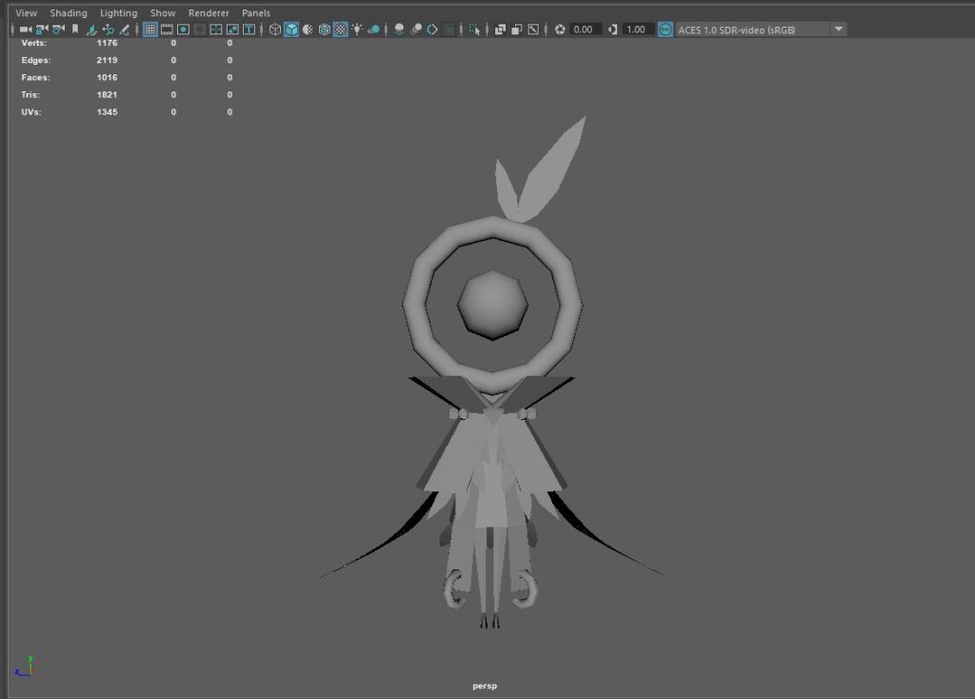Screen dimensions: 975x699
Task: Click the Smooth Shade All cube icon
Action: (x=291, y=30)
